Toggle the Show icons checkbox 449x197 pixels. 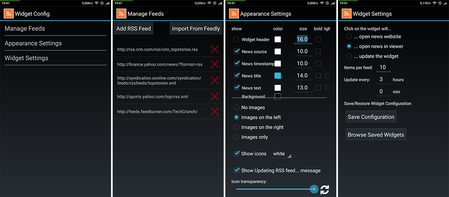(236, 154)
